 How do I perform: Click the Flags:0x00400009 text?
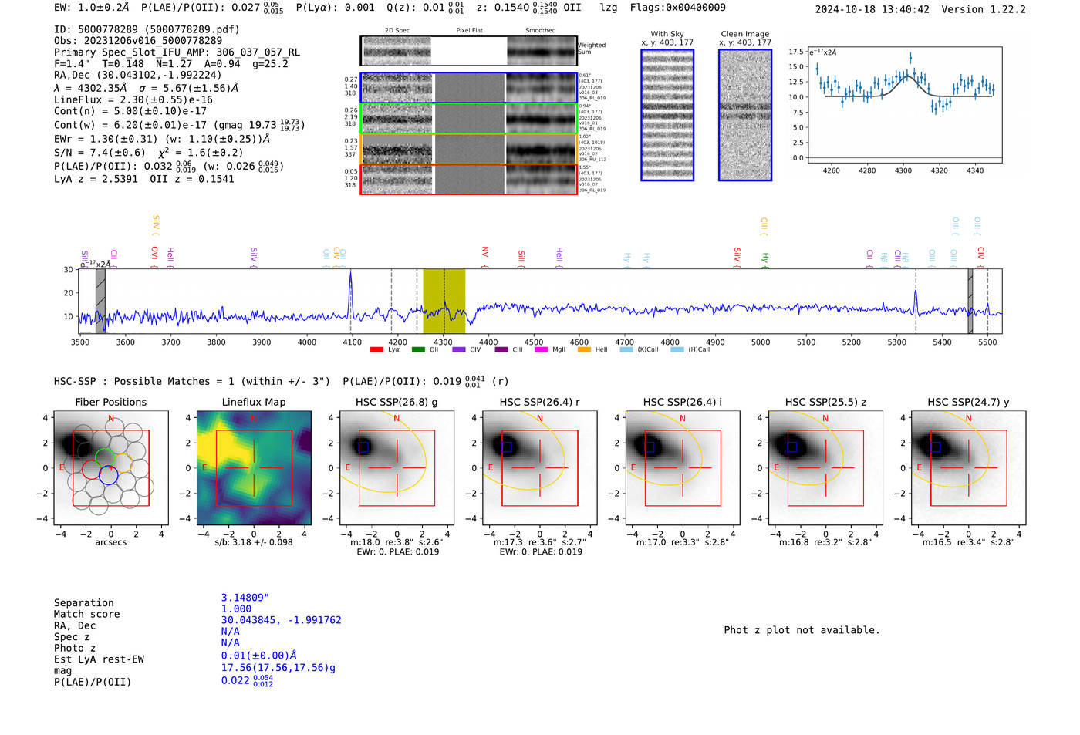tap(677, 8)
